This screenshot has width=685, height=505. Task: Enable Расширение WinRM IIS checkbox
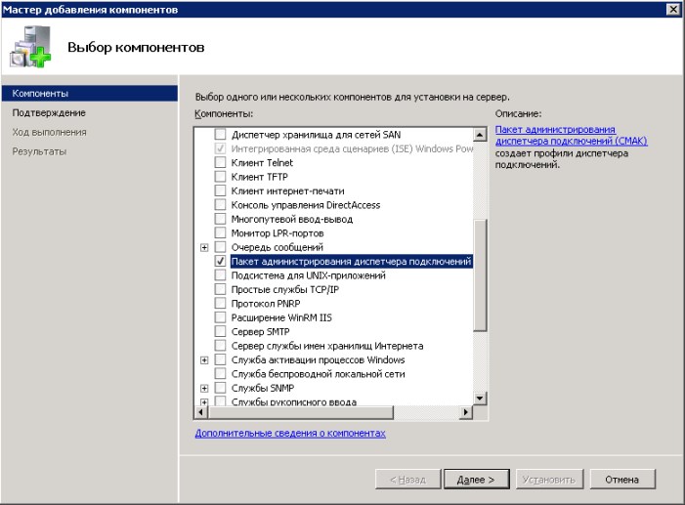(x=220, y=317)
